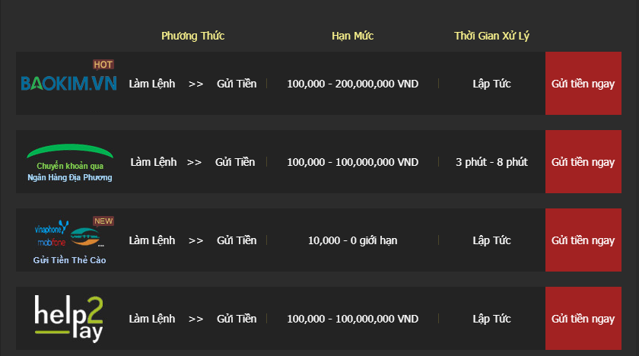Image resolution: width=639 pixels, height=356 pixels.
Task: Click the 'Thời Gian Xử Lý' header
Action: click(x=491, y=36)
